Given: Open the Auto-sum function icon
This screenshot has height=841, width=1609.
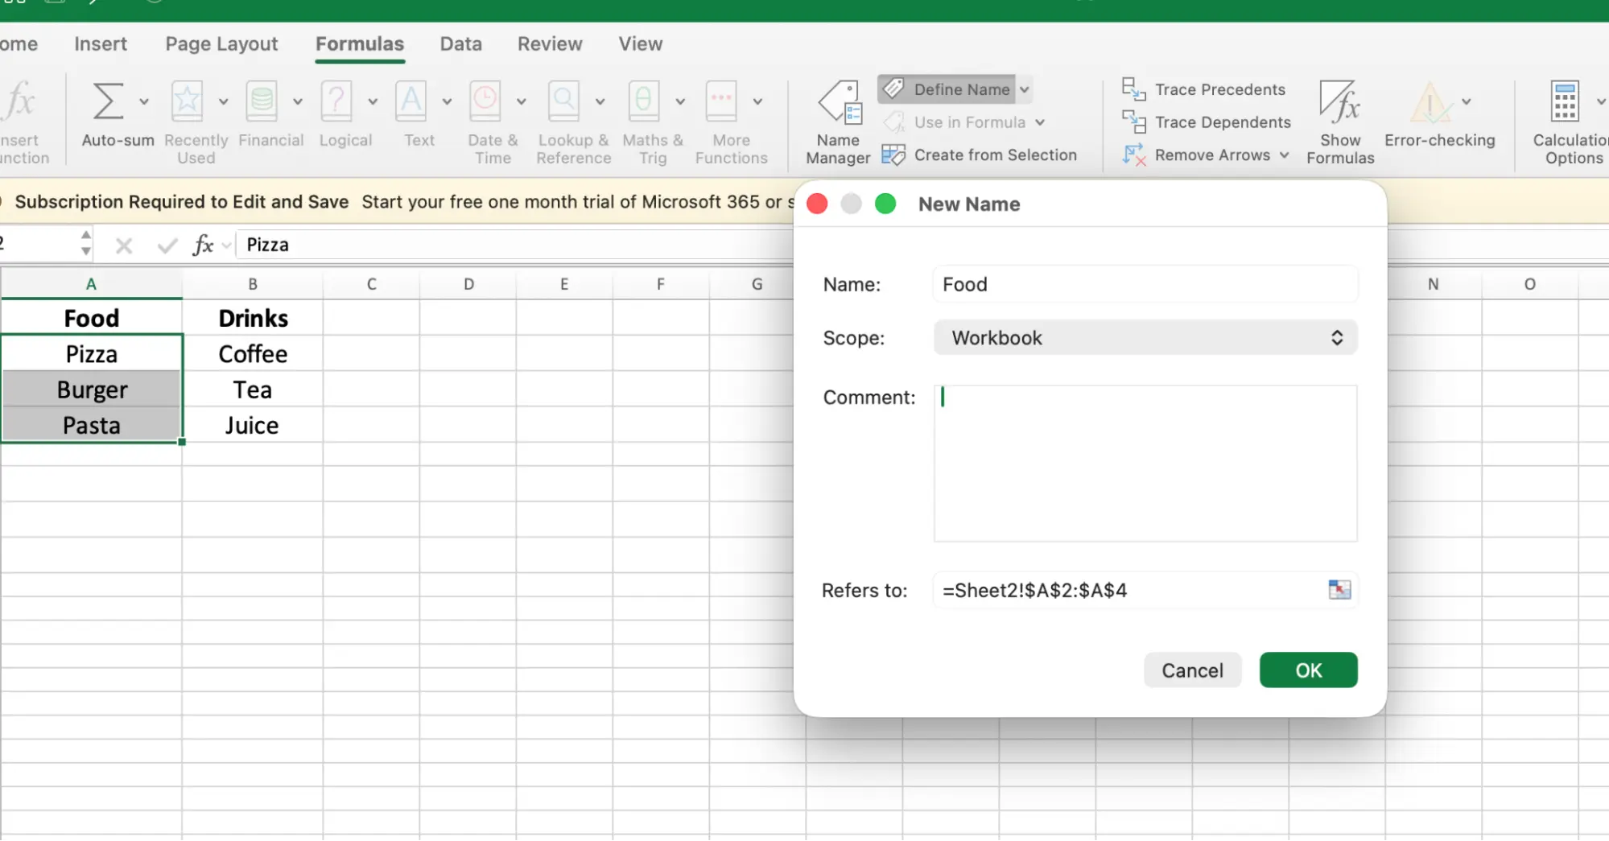Looking at the screenshot, I should coord(109,102).
